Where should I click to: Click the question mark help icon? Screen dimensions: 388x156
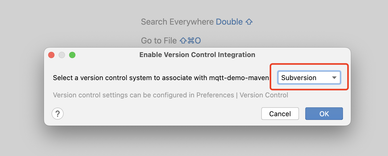(58, 114)
